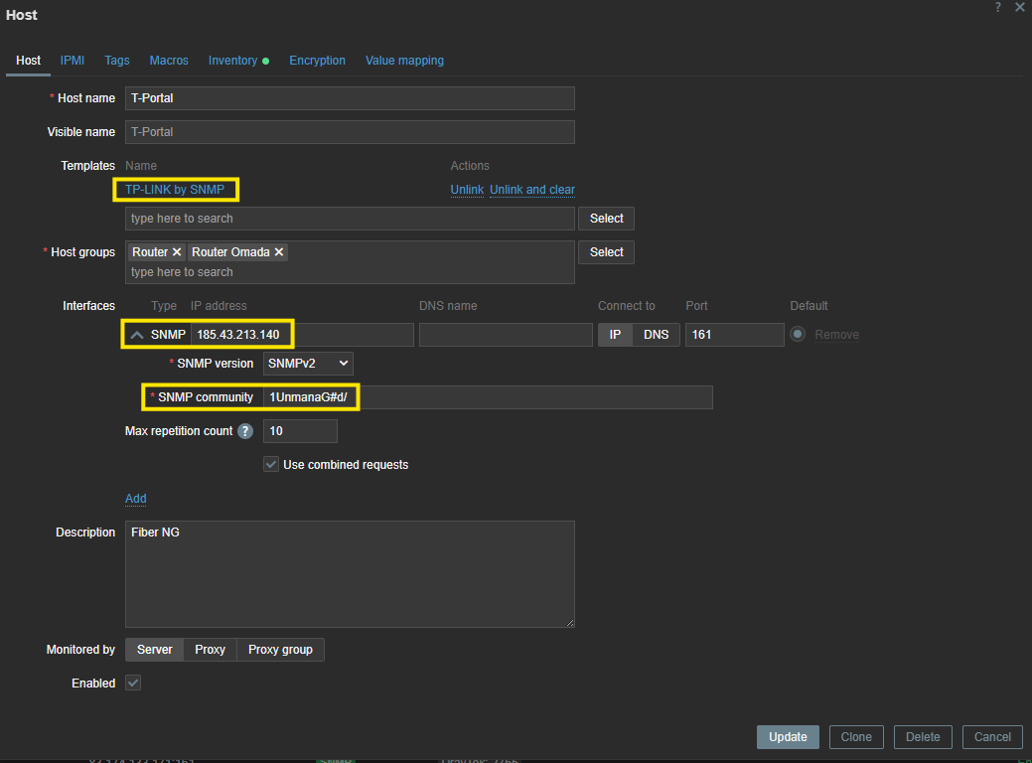Focus the Host name field
The width and height of the screenshot is (1032, 763).
pyautogui.click(x=351, y=98)
